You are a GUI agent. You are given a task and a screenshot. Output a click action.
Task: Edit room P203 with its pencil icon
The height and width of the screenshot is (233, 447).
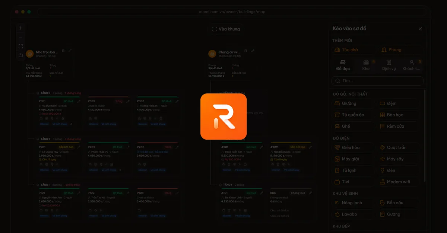coord(177,147)
